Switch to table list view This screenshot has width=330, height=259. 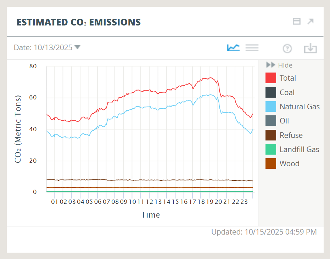(x=252, y=48)
